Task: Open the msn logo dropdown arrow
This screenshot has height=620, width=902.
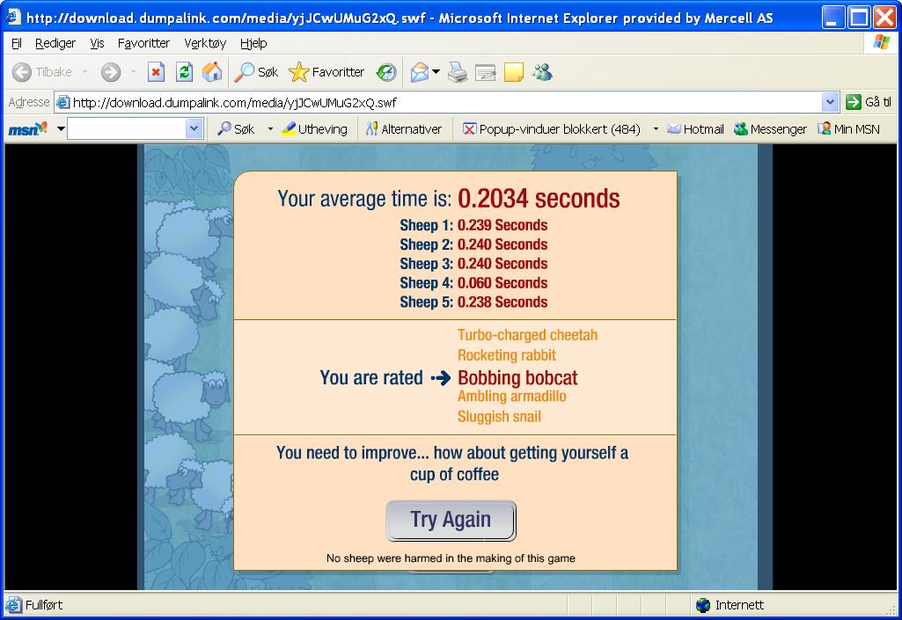Action: point(61,128)
